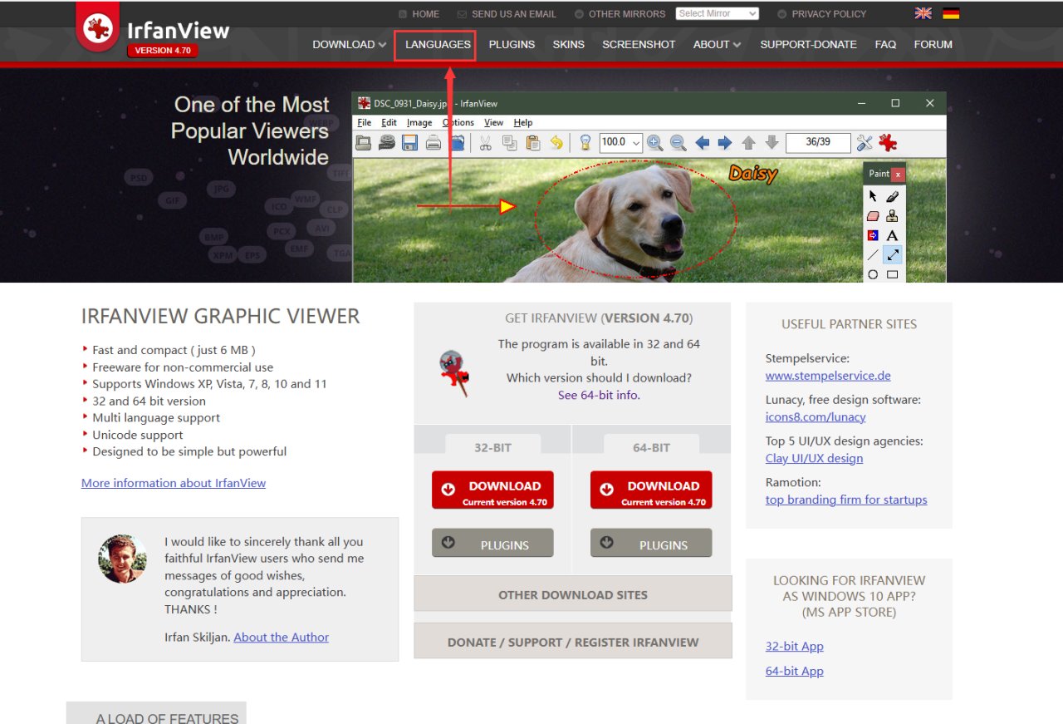1063x724 pixels.
Task: Click the Paste clipboard toolbar icon
Action: (533, 142)
